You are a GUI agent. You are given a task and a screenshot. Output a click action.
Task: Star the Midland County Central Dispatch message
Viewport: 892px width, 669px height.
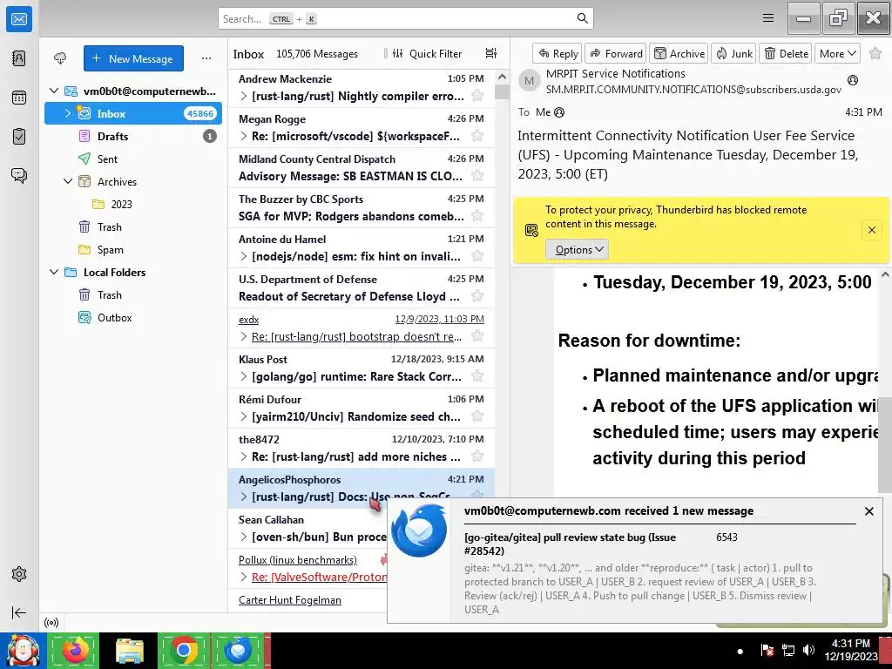(477, 175)
